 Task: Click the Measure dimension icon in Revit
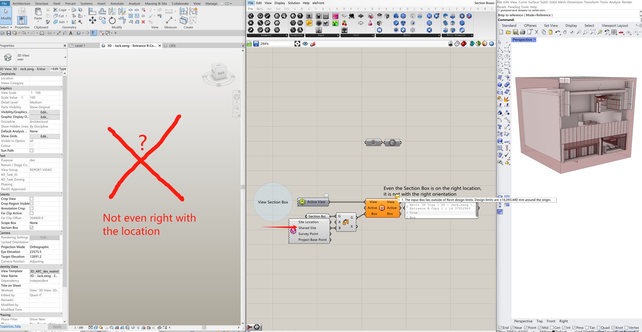click(170, 20)
